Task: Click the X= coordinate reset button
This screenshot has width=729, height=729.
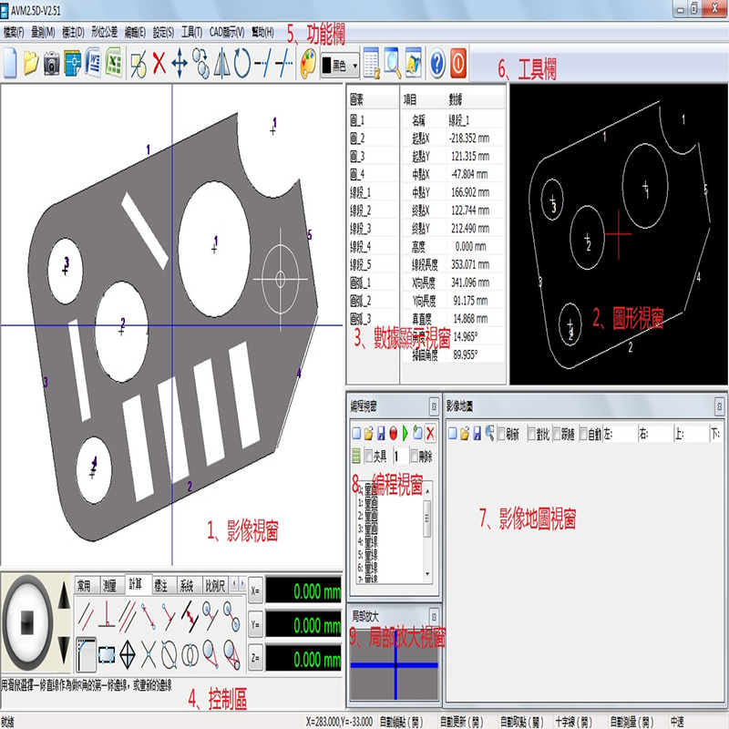Action: tap(255, 590)
